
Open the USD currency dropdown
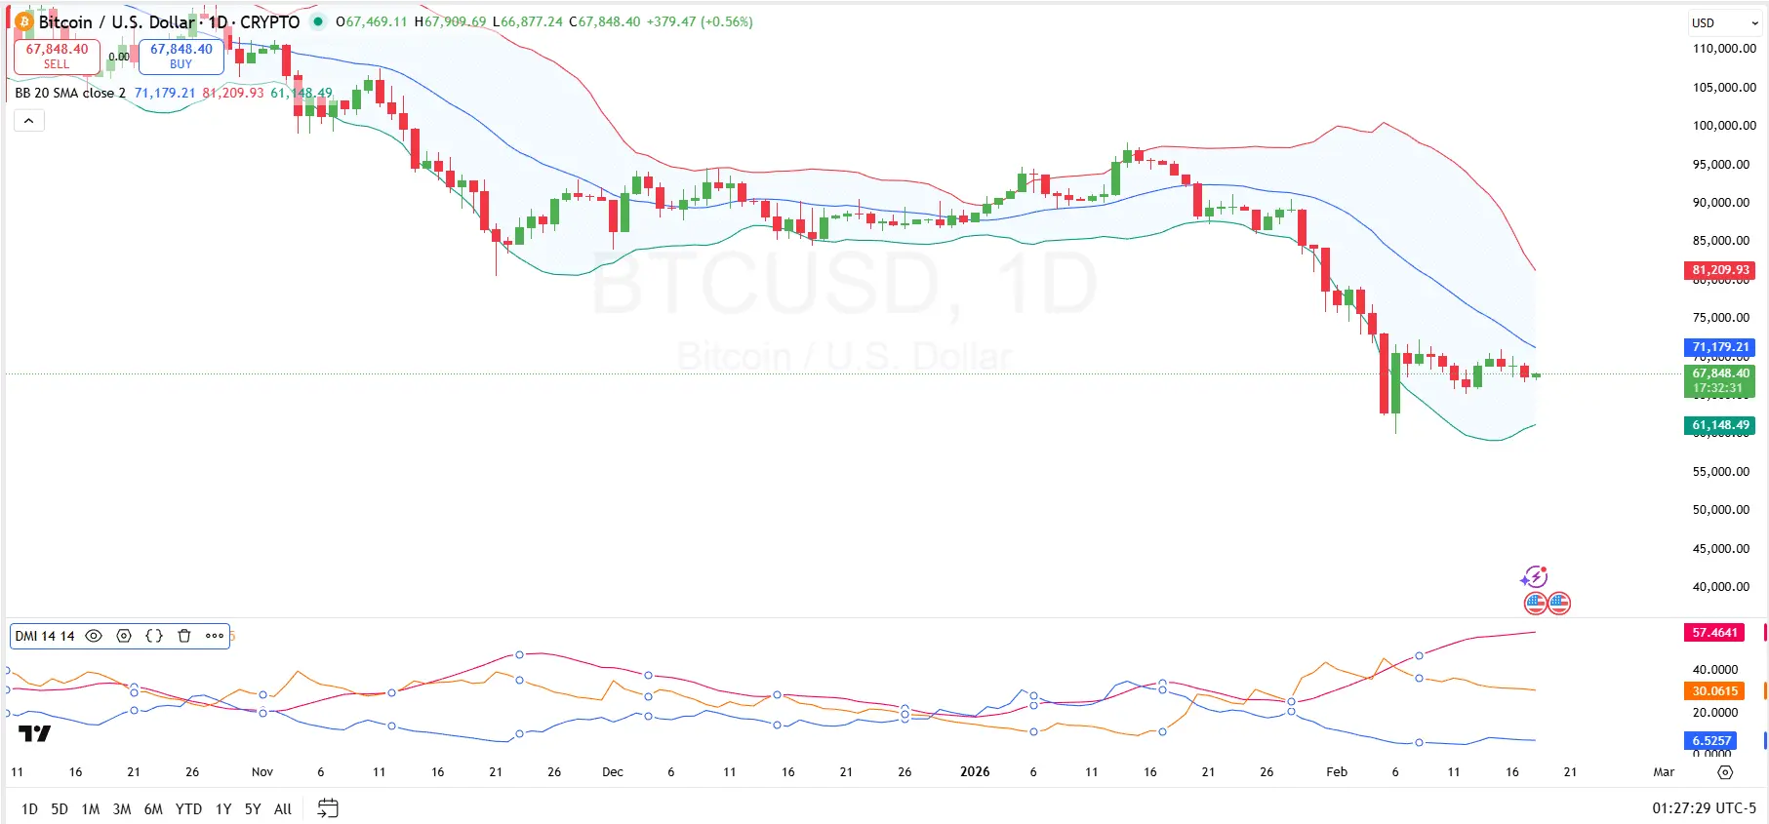[x=1724, y=22]
